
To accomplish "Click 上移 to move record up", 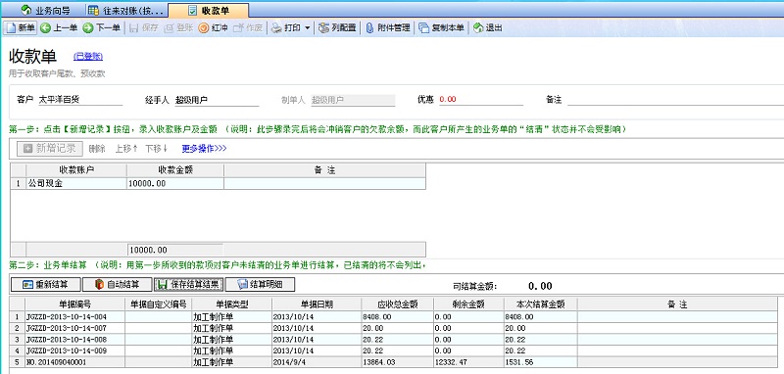I will click(126, 148).
